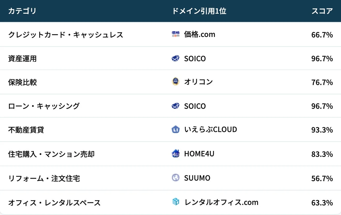Viewport: 341px width, 215px height.
Task: Select the SUUMO globe icon
Action: (175, 178)
